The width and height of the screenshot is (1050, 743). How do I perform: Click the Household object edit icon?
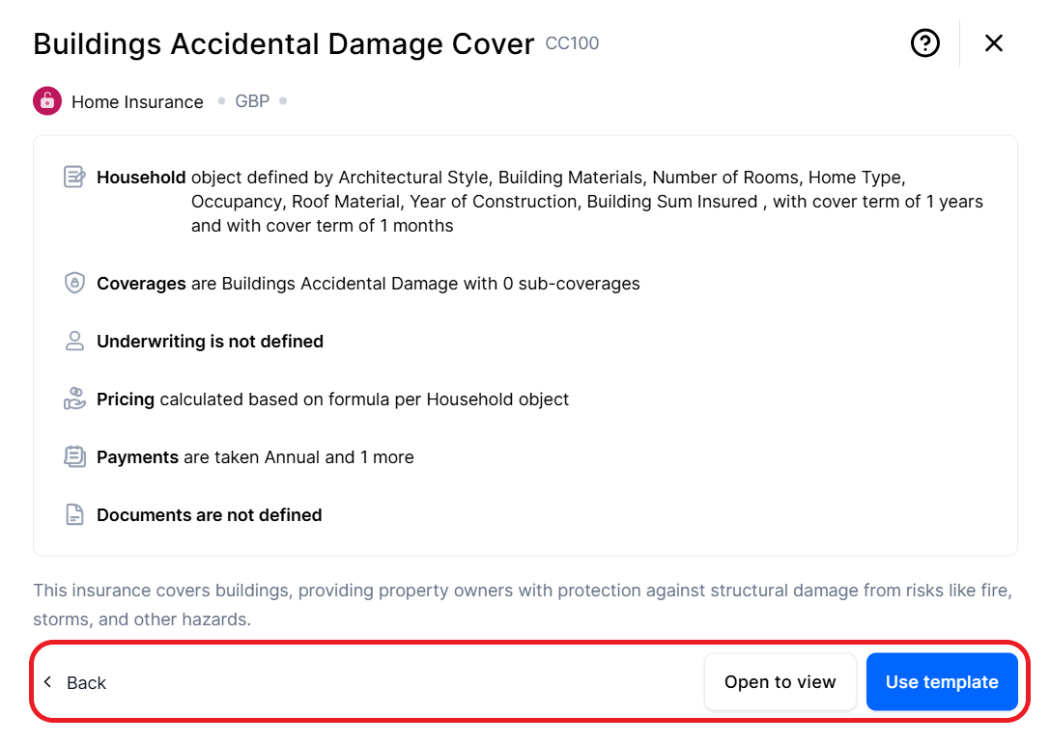(x=74, y=178)
